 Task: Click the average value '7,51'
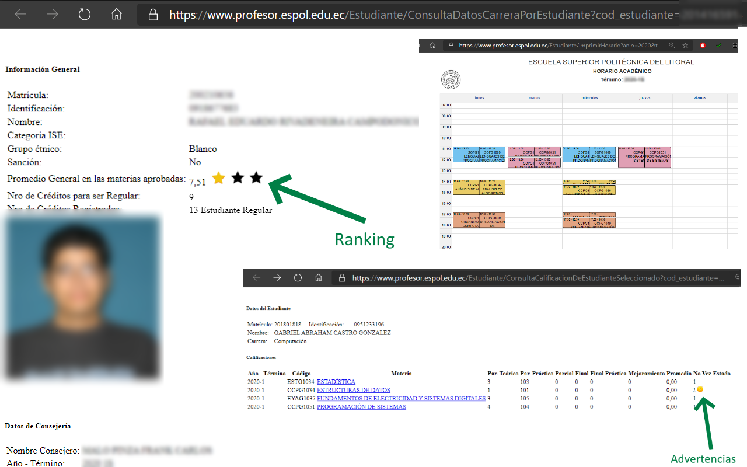click(x=197, y=182)
